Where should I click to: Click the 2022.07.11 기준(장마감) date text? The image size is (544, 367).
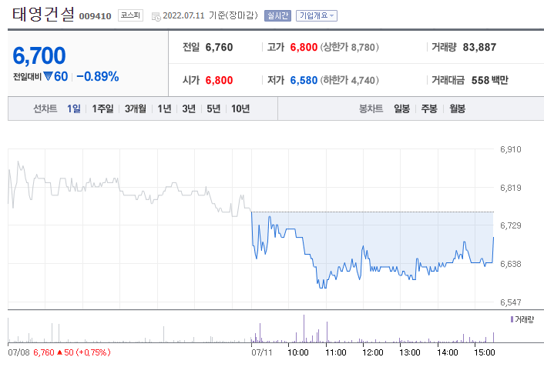point(210,15)
